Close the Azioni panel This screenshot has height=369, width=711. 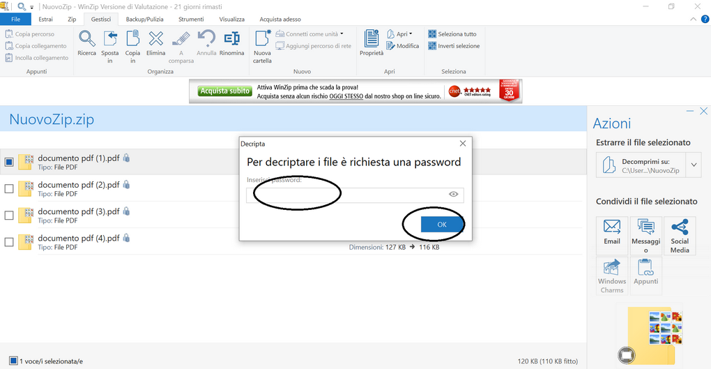click(703, 111)
